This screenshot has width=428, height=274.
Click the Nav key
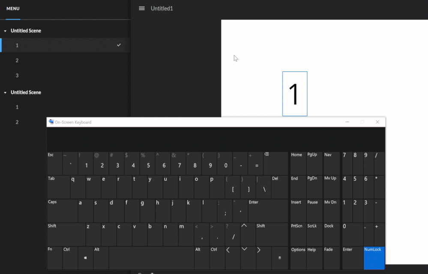(x=332, y=163)
